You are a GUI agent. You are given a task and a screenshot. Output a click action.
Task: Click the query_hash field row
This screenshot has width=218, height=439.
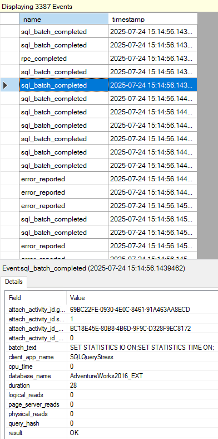(112, 423)
